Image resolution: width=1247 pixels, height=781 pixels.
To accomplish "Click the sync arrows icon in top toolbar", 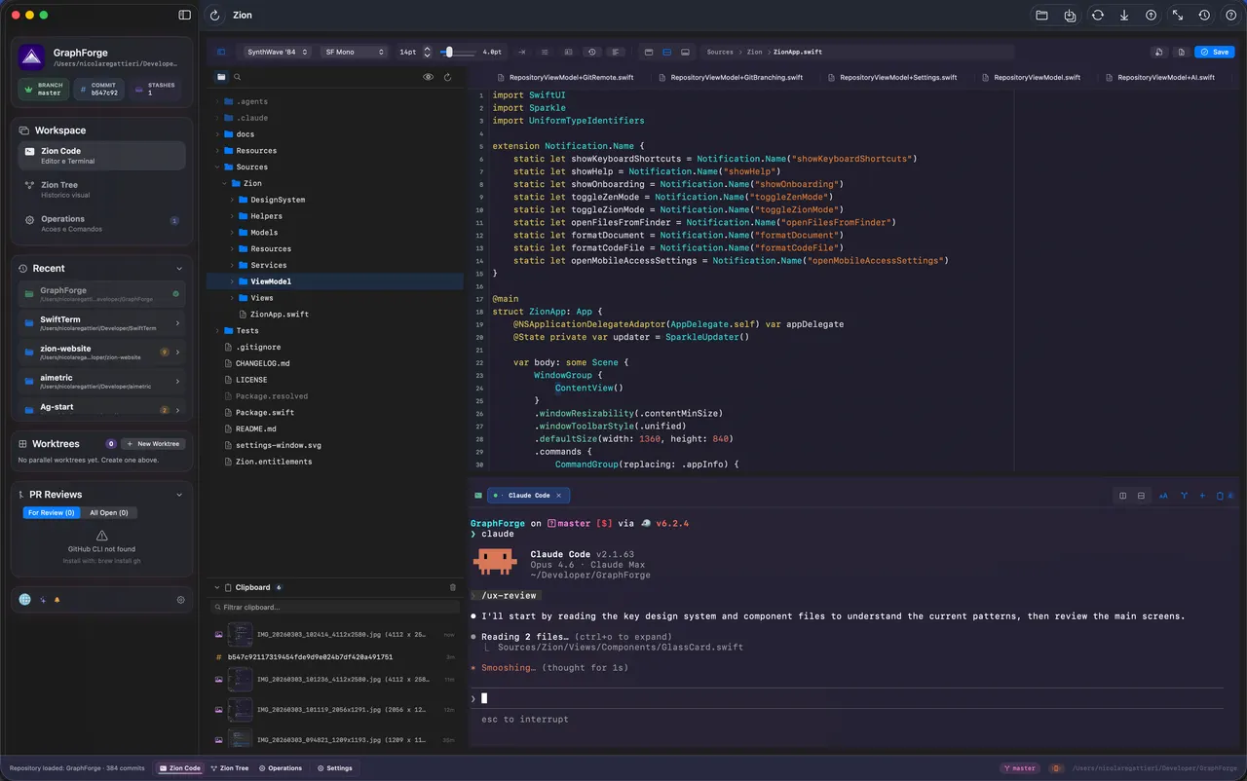I will click(1098, 16).
